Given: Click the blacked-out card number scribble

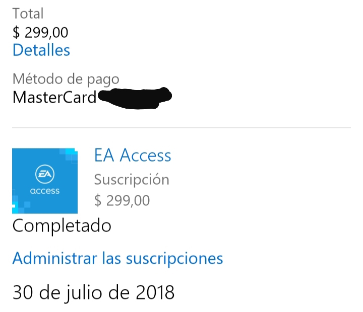Looking at the screenshot, I should pos(135,98).
